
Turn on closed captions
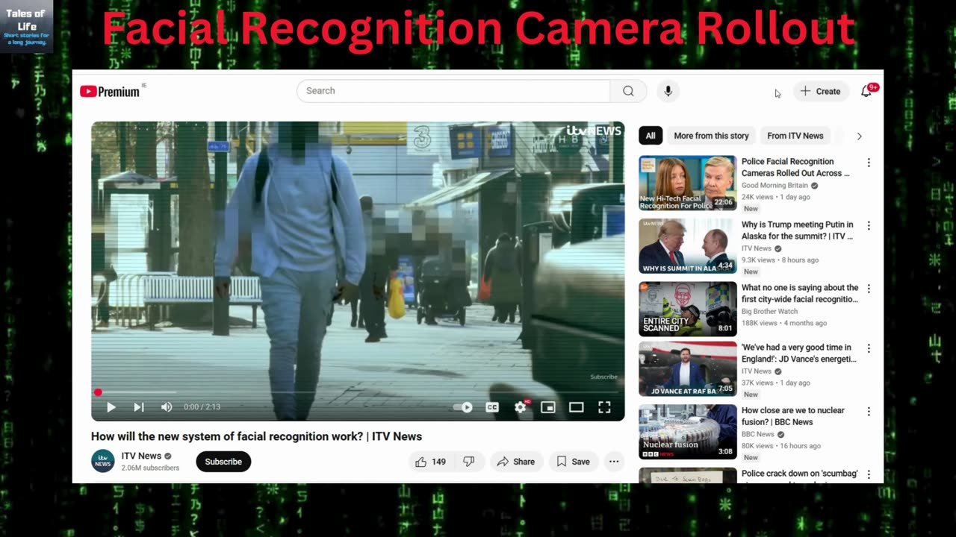[492, 407]
